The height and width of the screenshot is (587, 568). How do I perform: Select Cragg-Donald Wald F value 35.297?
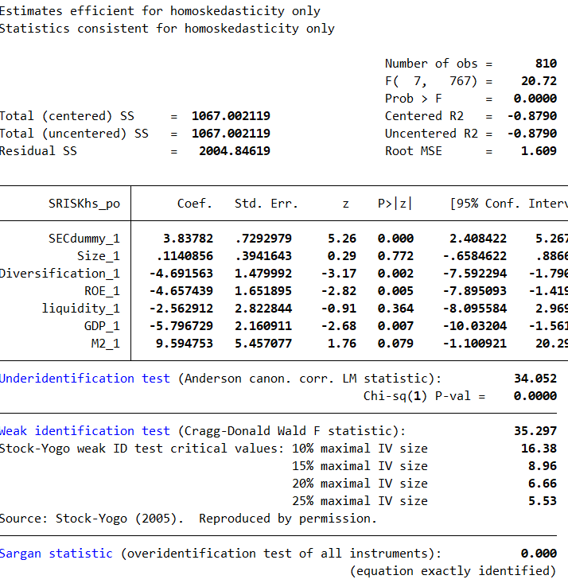pos(535,430)
